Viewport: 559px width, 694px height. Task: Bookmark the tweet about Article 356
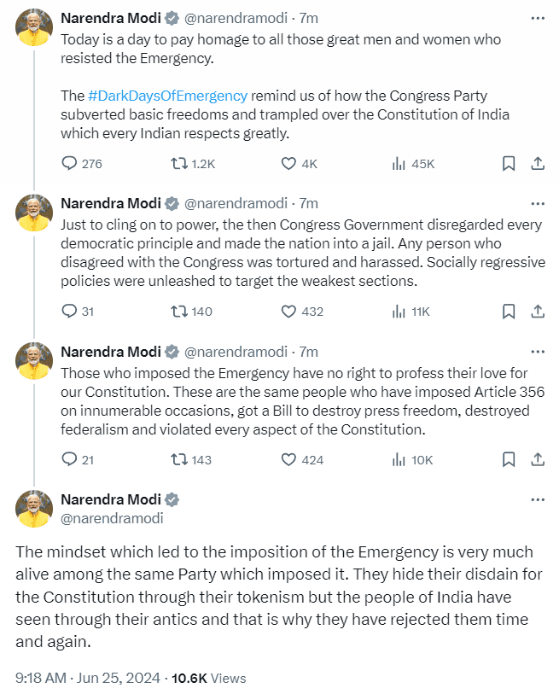point(508,459)
